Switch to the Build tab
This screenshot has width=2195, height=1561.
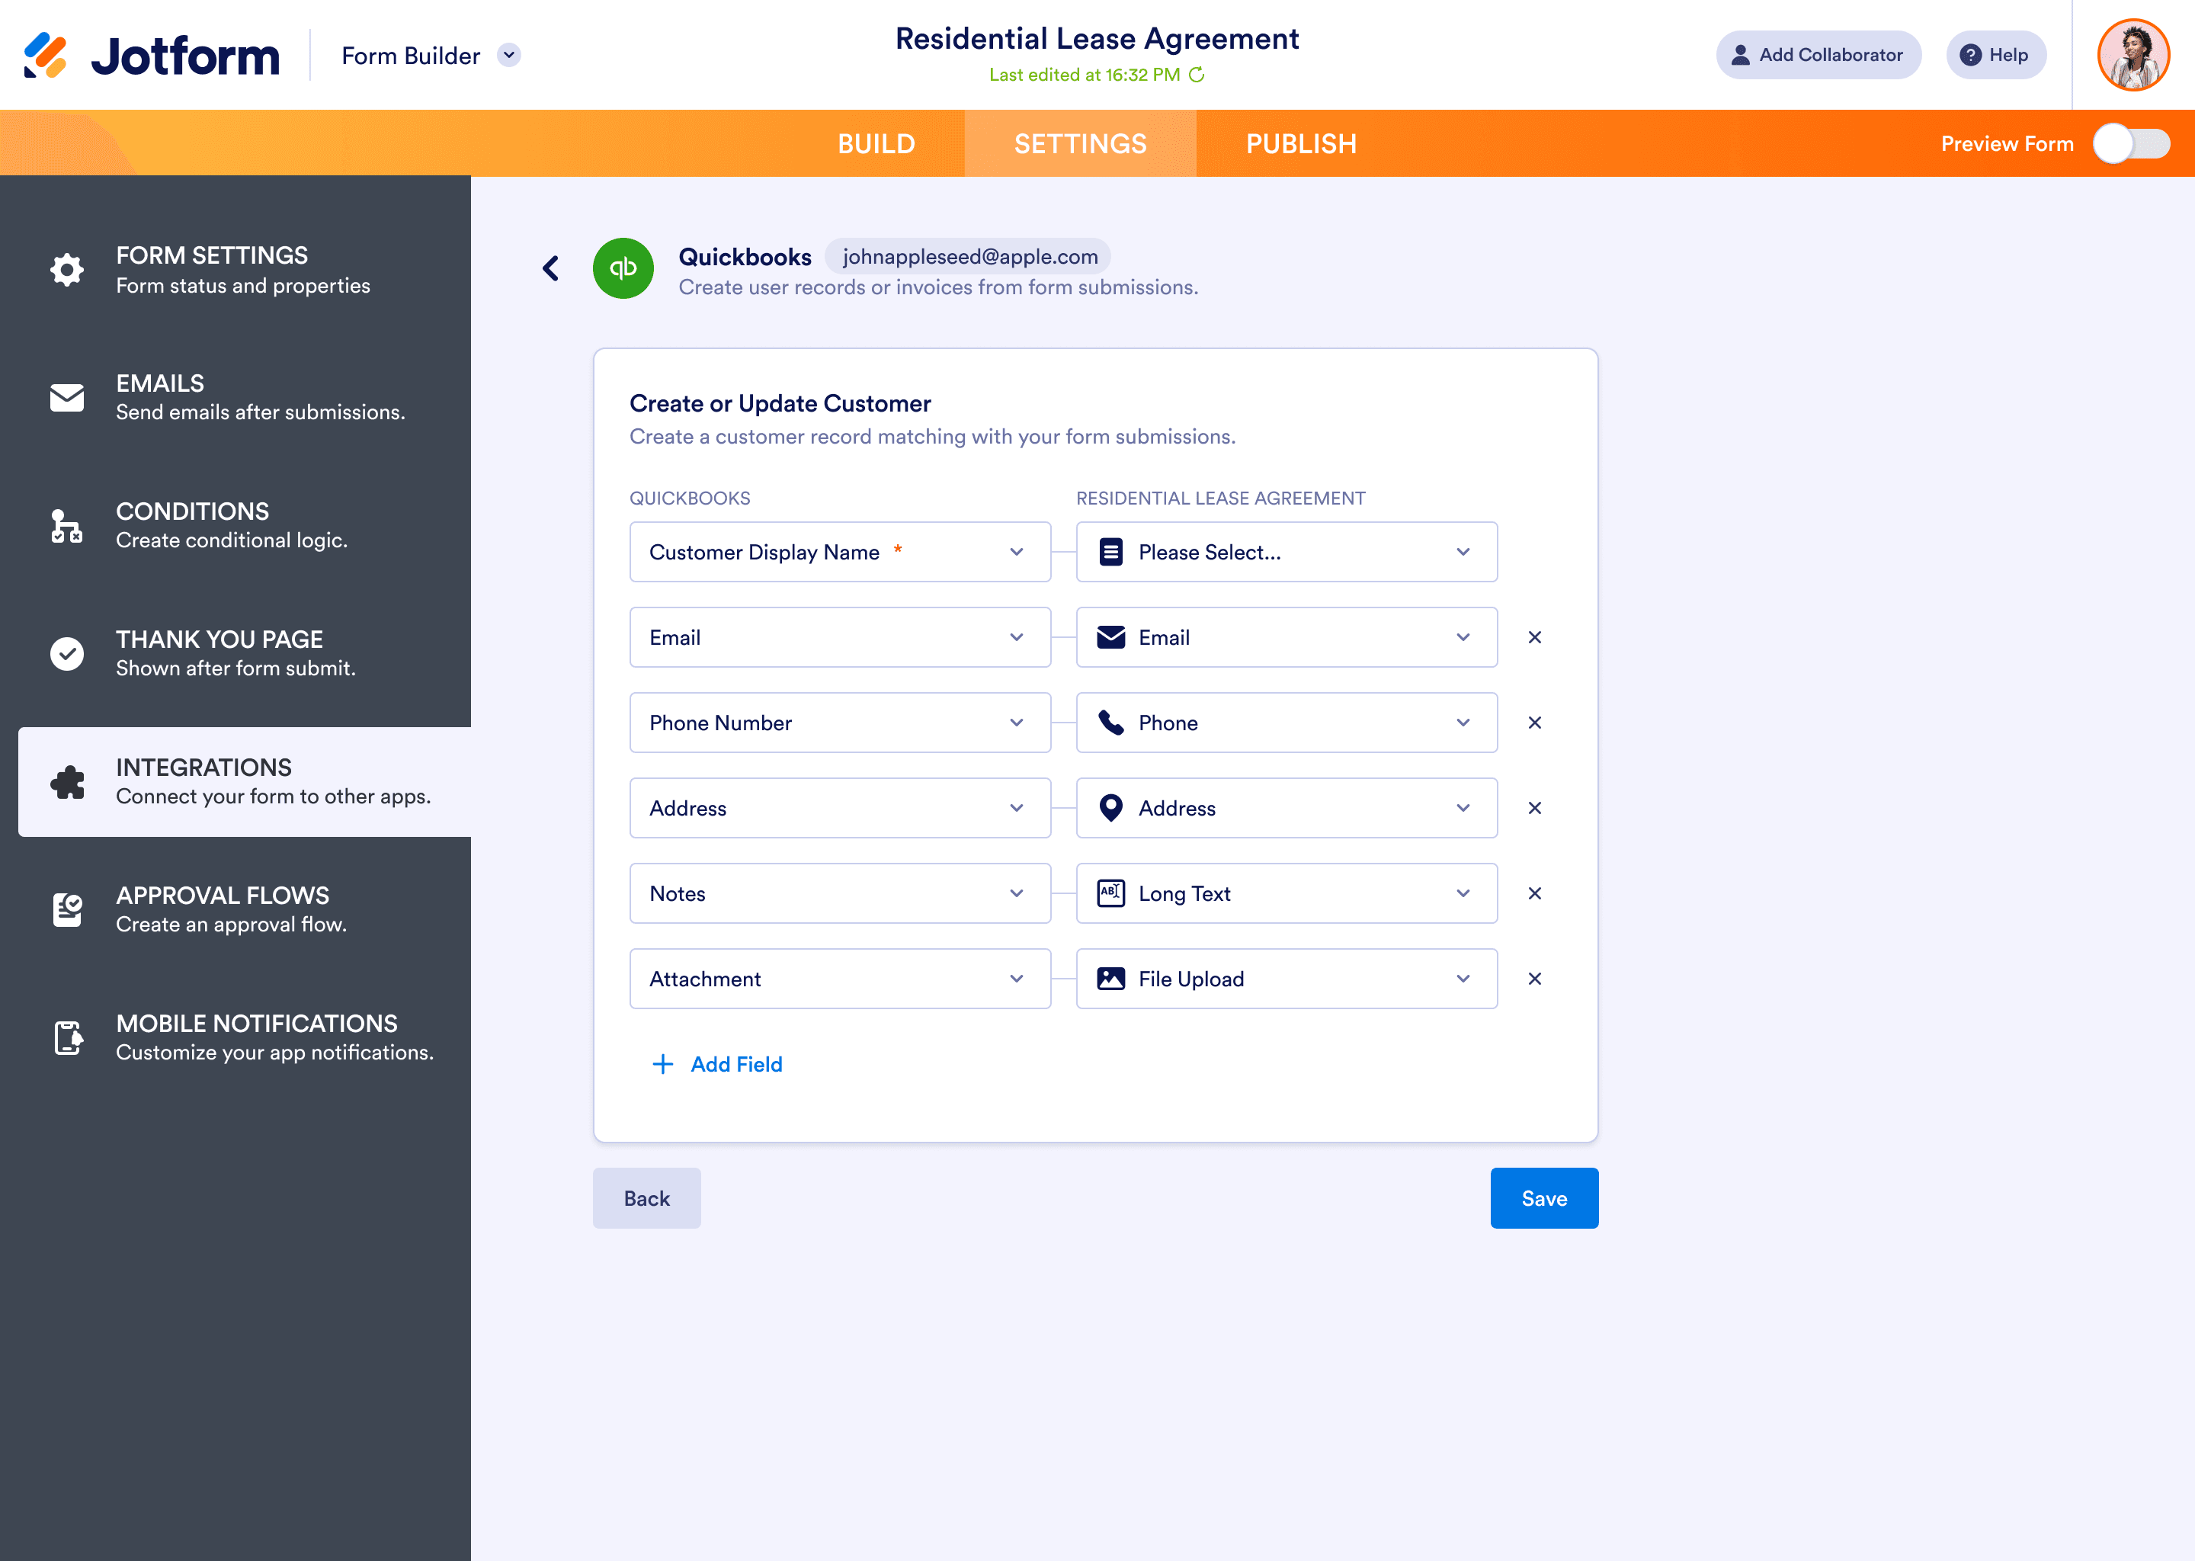click(x=876, y=143)
